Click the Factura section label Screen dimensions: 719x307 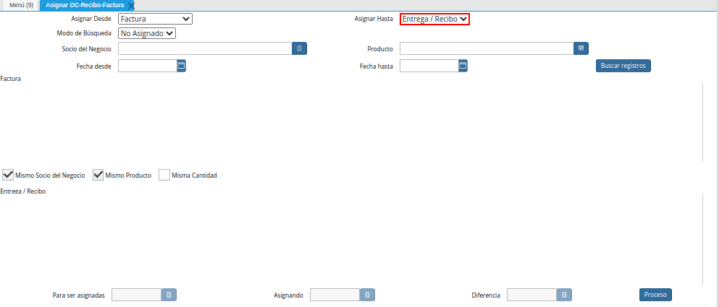click(11, 79)
